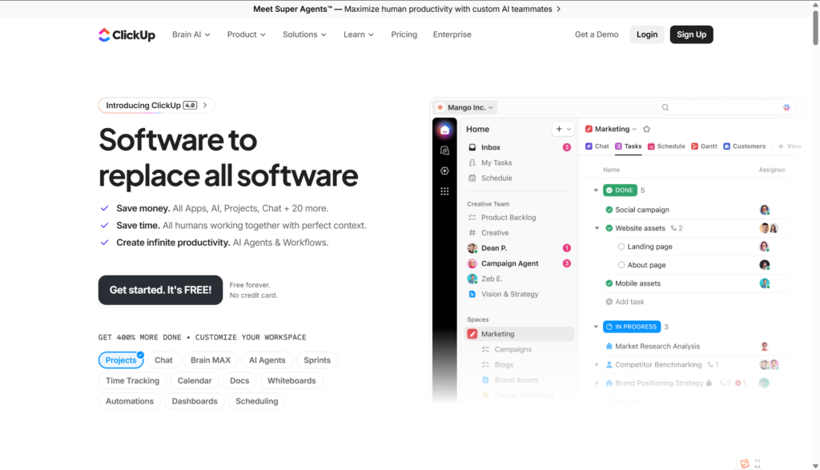Open the Introducing ClickUp 4.0 announcement
The height and width of the screenshot is (470, 820).
[x=156, y=105]
